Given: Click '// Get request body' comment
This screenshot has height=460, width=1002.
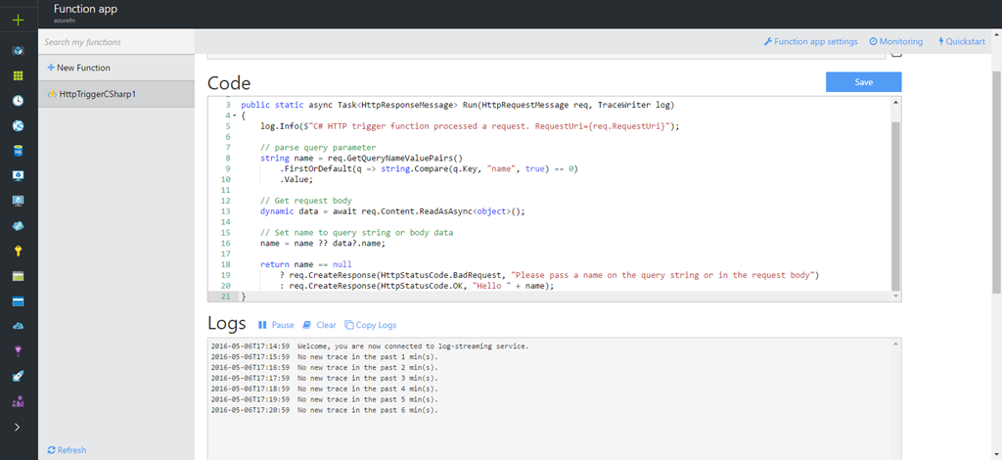Looking at the screenshot, I should point(306,202).
